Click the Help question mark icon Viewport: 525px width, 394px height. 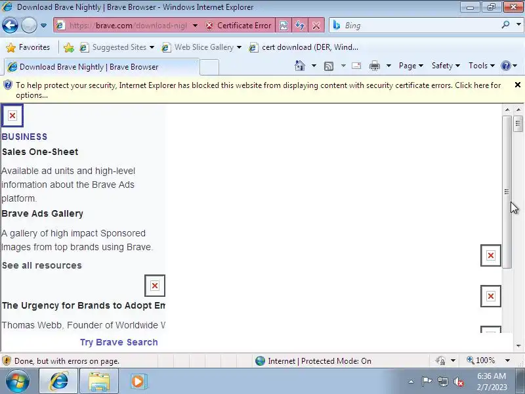click(x=505, y=66)
